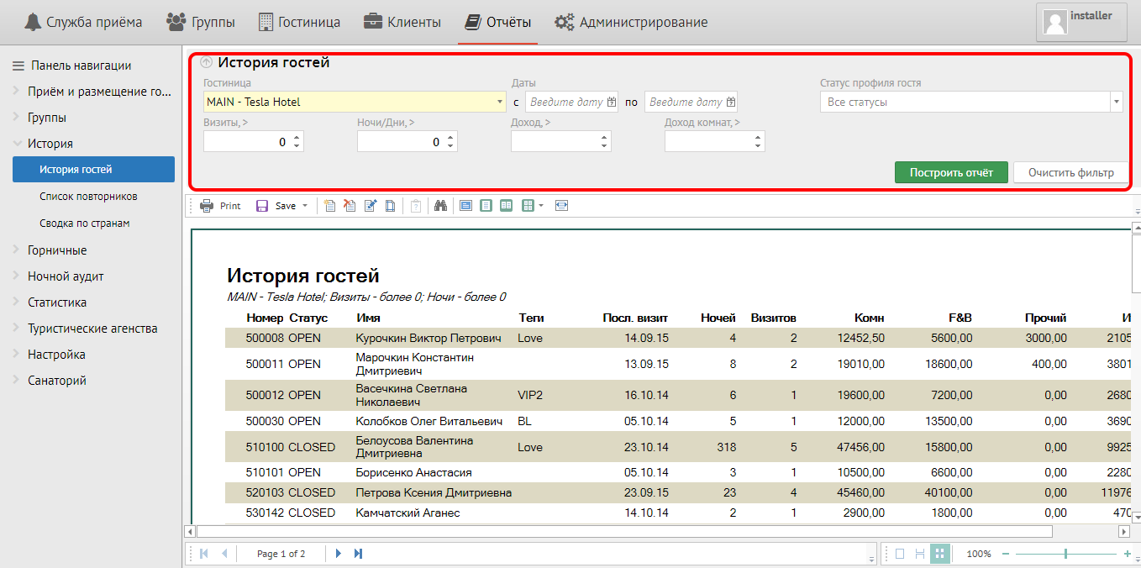Expand Save options dropdown arrow
1141x568 pixels.
pyautogui.click(x=305, y=206)
